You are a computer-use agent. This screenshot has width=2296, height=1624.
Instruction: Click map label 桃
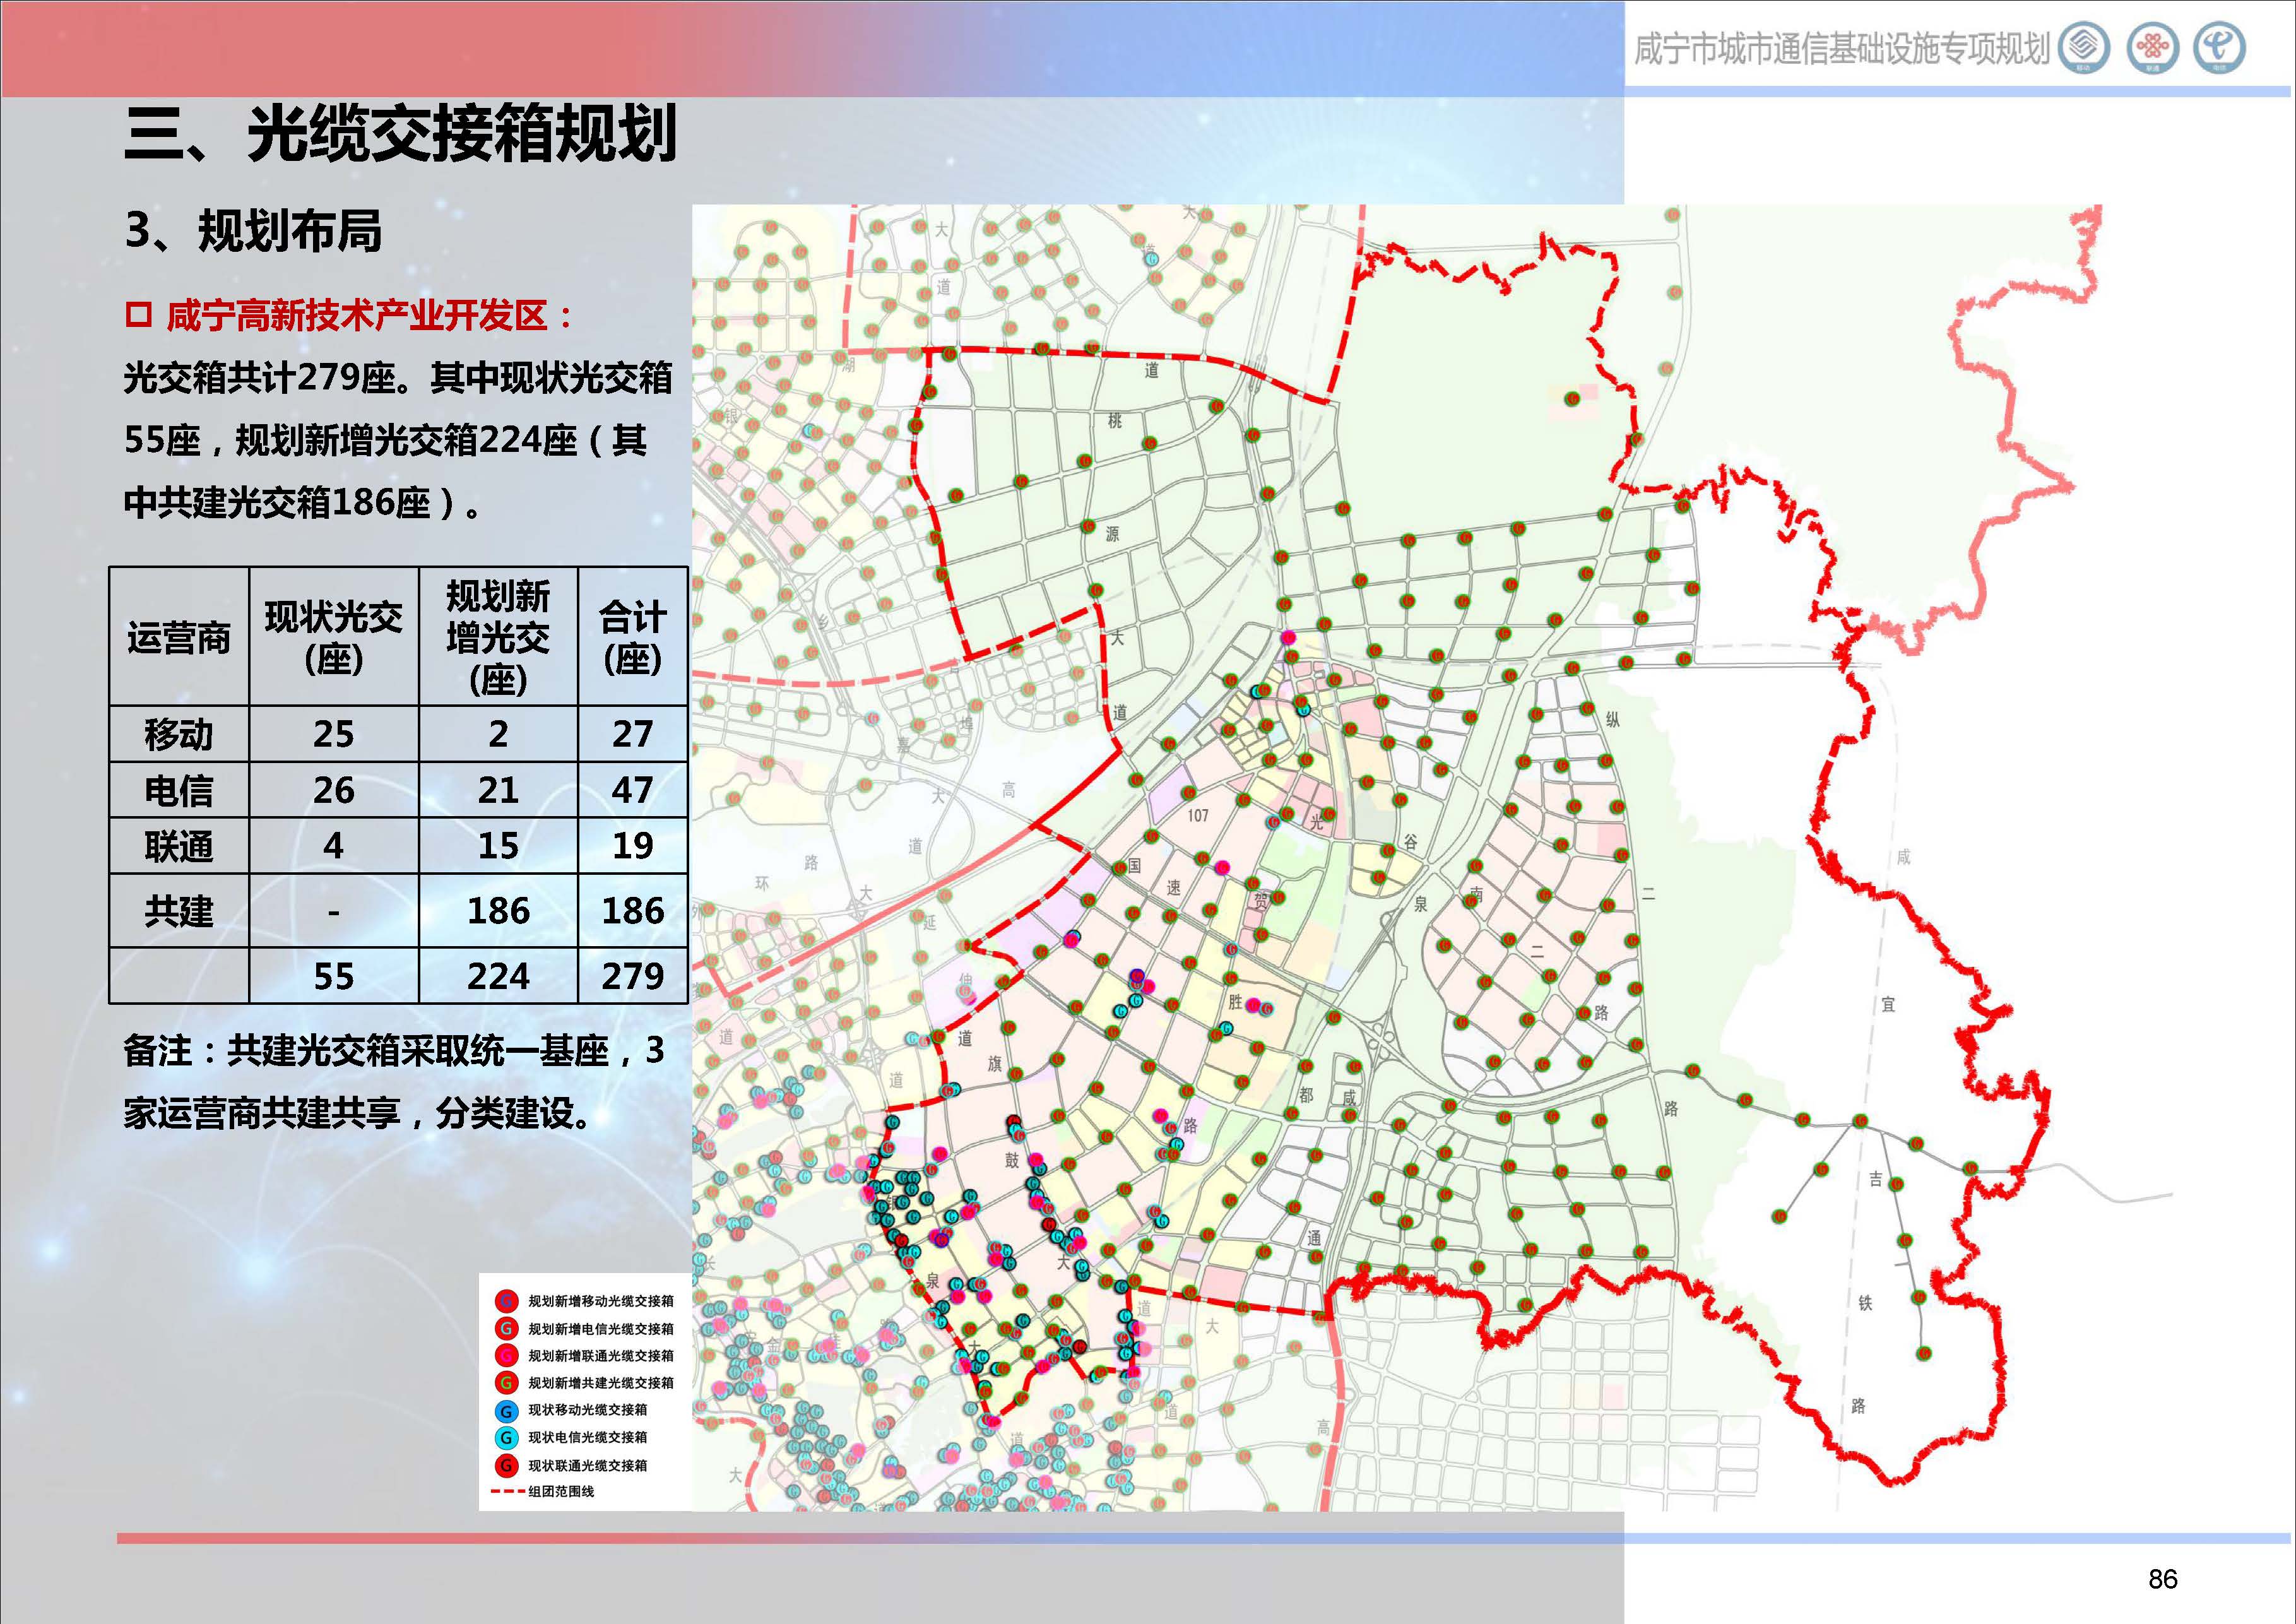pos(1114,421)
